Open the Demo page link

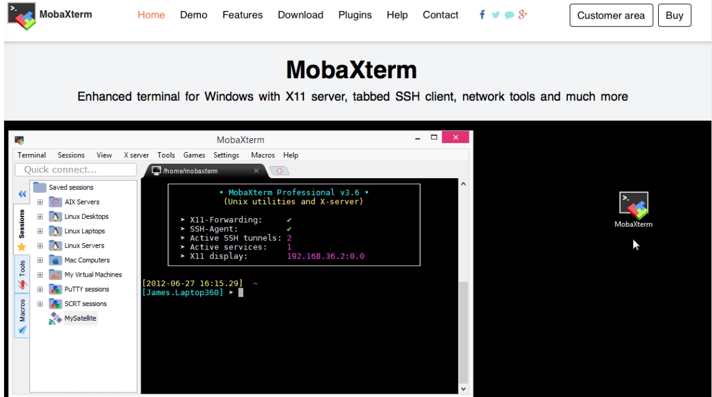(194, 15)
